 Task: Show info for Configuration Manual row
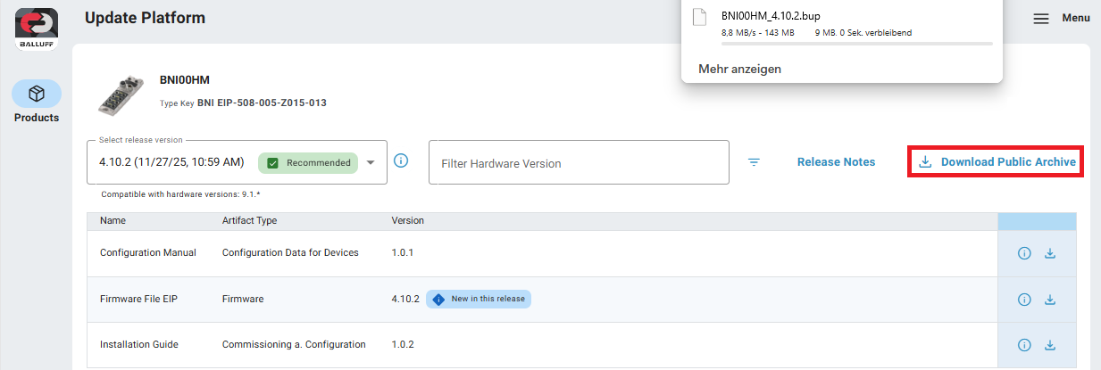[1024, 253]
